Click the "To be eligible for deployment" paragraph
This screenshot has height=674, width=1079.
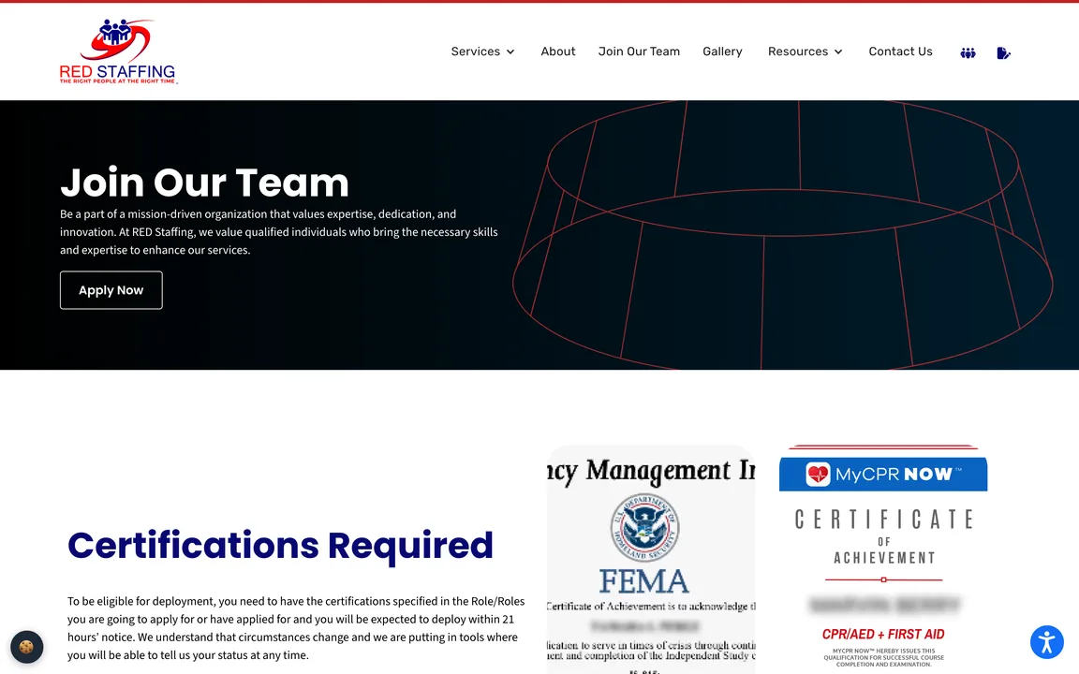point(296,628)
